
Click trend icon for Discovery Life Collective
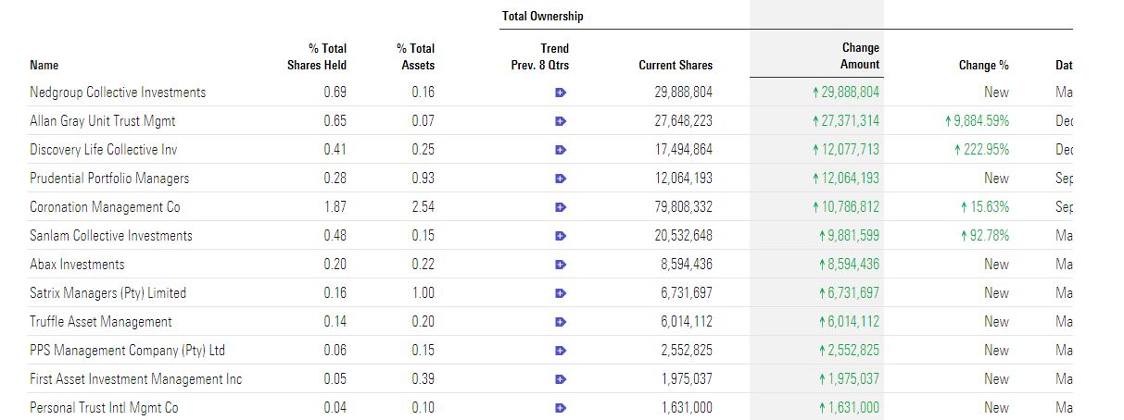point(561,150)
